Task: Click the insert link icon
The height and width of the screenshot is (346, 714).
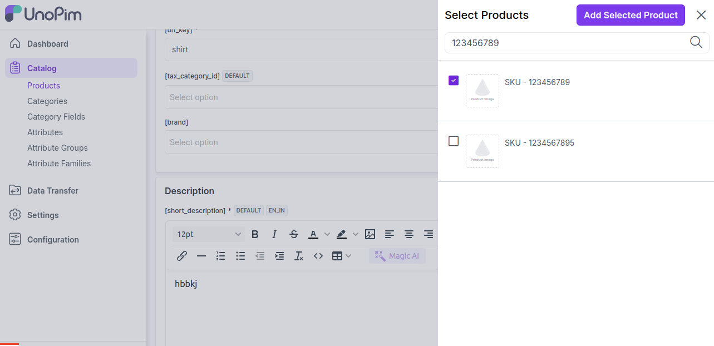Action: [182, 256]
